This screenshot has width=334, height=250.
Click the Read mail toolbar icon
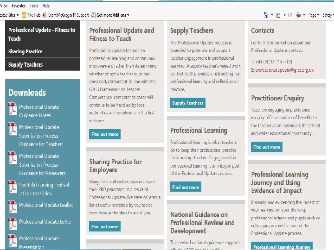tap(290, 15)
